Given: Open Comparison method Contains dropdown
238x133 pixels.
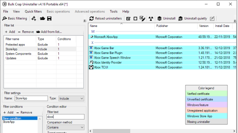Looking at the screenshot, I should (x=65, y=127).
